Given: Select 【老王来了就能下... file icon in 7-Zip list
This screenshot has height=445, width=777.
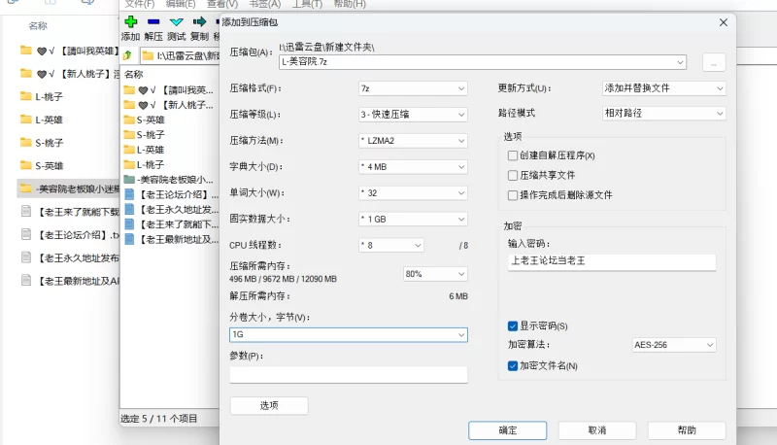Looking at the screenshot, I should pos(129,224).
